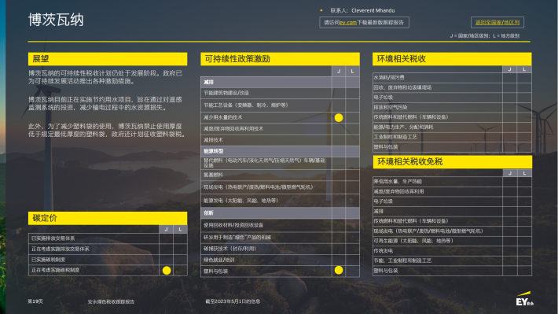Viewport: 558px width, 314px height.
Task: Click the yellow dot in 正在考虑实施碳税制度 row
Action: pyautogui.click(x=167, y=271)
